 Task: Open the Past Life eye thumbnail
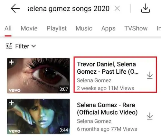tap(38, 76)
